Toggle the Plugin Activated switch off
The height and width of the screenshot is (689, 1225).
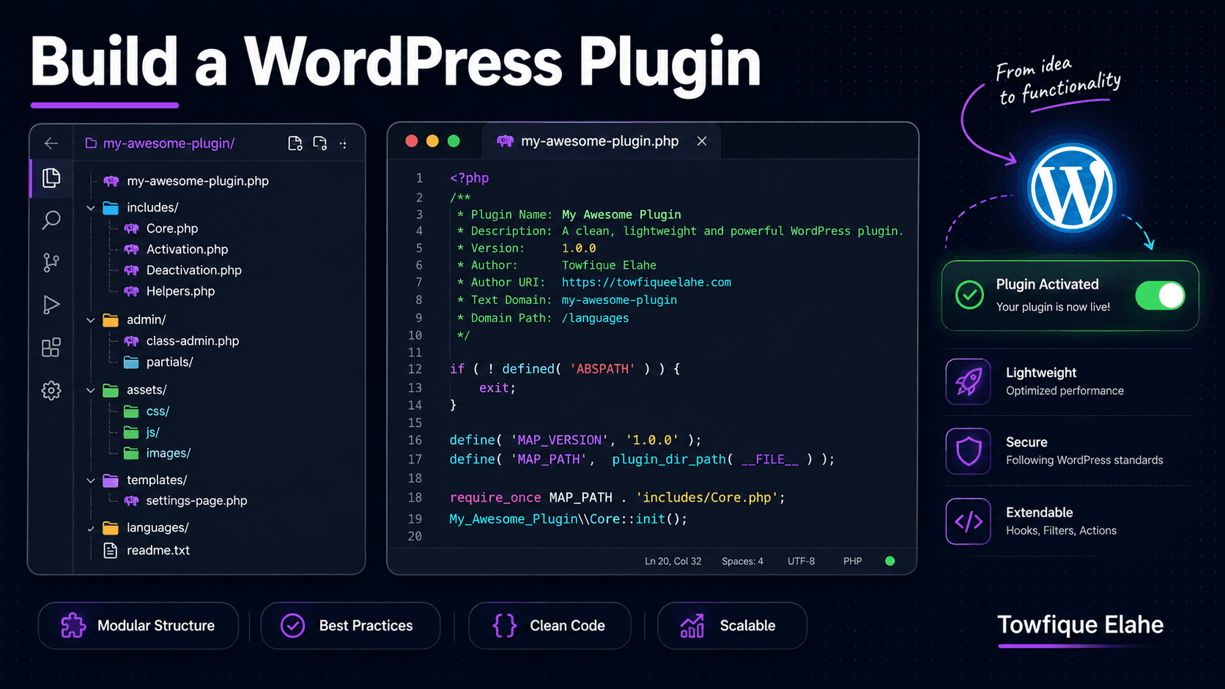(x=1160, y=296)
